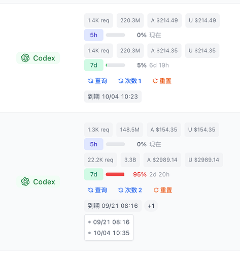Click the 查询 link in second row

(101, 190)
